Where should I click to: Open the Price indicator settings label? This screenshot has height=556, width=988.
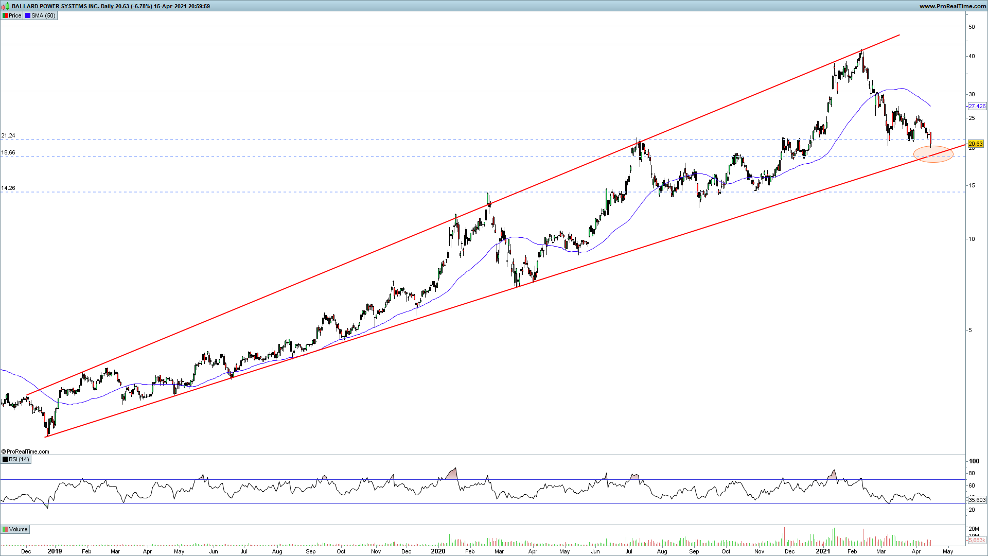tap(15, 15)
